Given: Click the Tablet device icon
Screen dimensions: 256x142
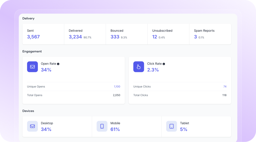Looking at the screenshot, I should coord(172,126).
